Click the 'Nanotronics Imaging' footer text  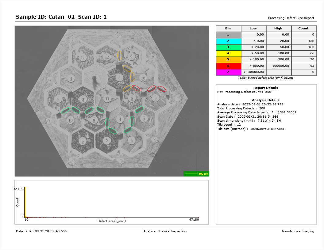298,231
